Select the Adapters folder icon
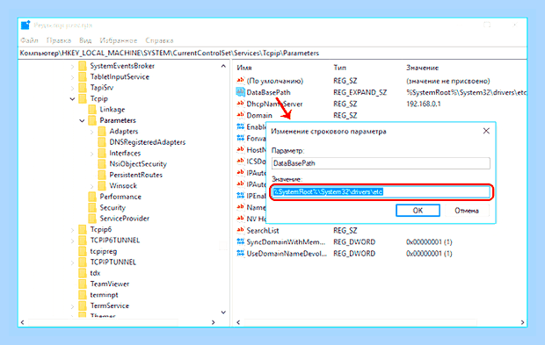 [102, 131]
